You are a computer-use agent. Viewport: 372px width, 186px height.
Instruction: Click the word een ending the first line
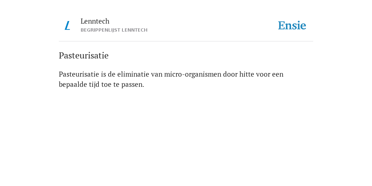coord(278,74)
